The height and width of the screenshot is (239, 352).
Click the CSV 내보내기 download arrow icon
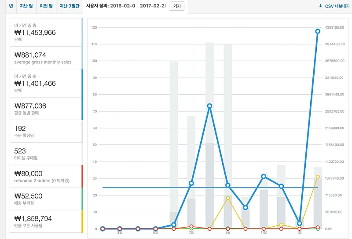(x=320, y=6)
